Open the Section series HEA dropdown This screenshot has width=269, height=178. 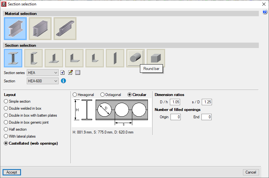[x=42, y=73]
